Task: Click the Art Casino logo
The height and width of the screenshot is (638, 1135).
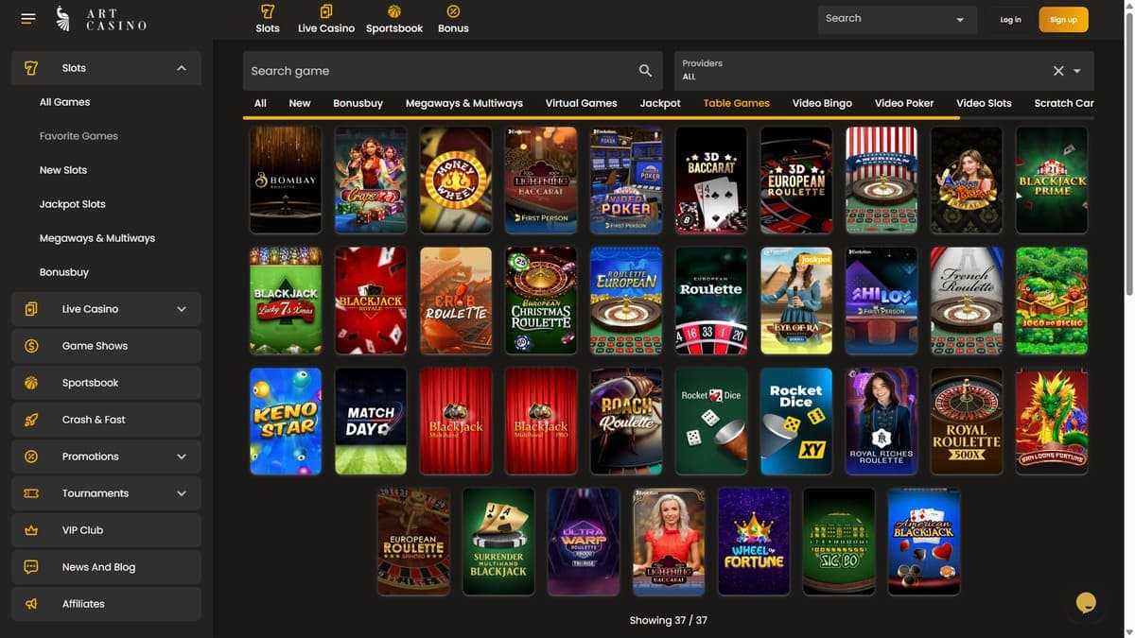Action: (x=100, y=19)
